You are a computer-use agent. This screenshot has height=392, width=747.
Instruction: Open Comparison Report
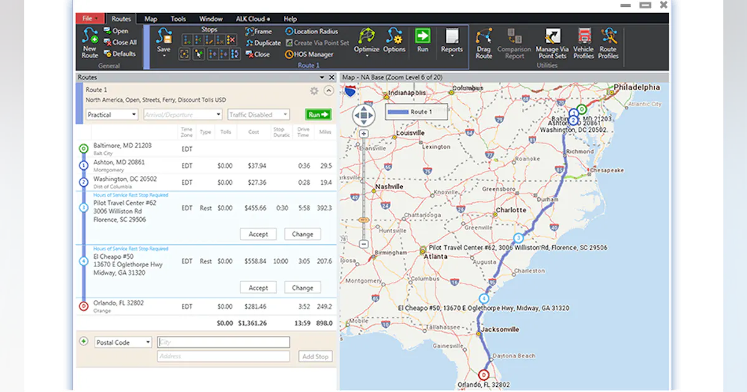[x=514, y=43]
